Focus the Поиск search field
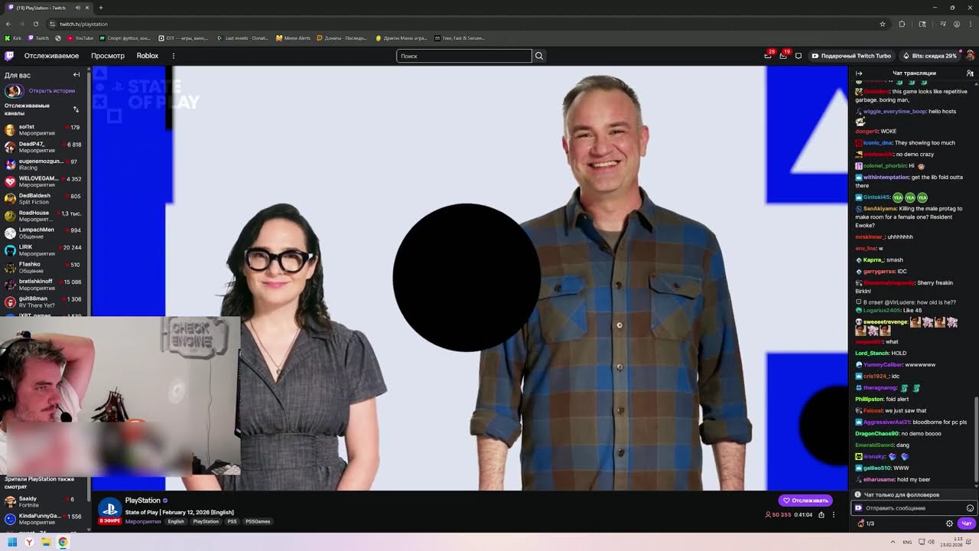 [x=463, y=56]
